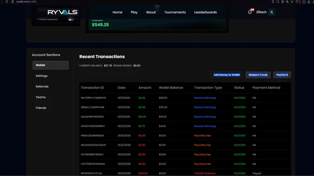314x176 pixels.
Task: Click Receive Winnings in the 28/5/2026 row
Action: click(x=205, y=126)
